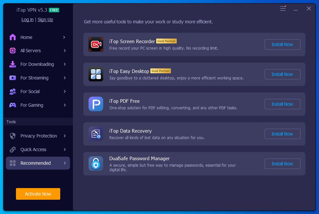This screenshot has height=214, width=319.
Task: Expand the For Streaming chevron arrow
Action: pos(64,78)
